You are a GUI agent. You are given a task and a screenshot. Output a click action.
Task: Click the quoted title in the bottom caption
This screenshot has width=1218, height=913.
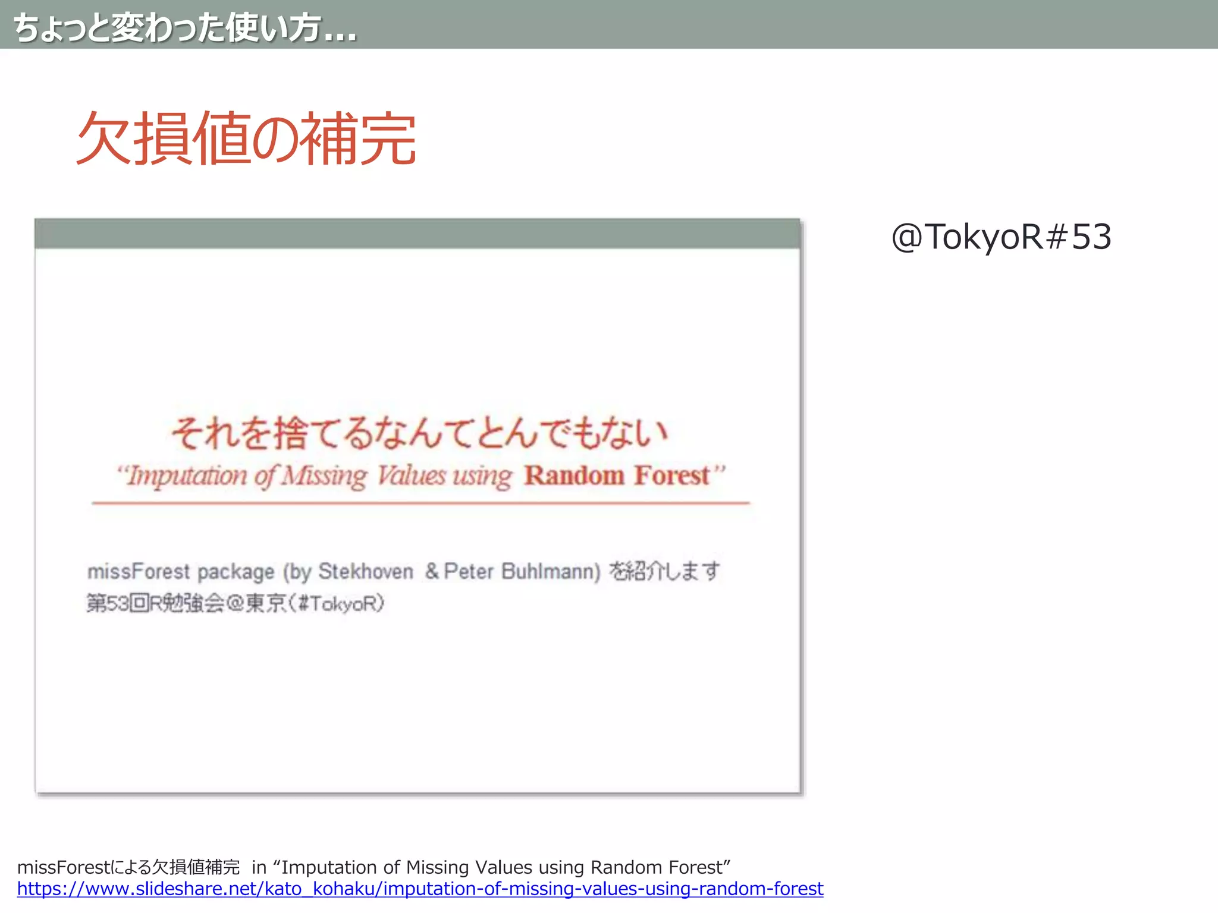pyautogui.click(x=506, y=867)
